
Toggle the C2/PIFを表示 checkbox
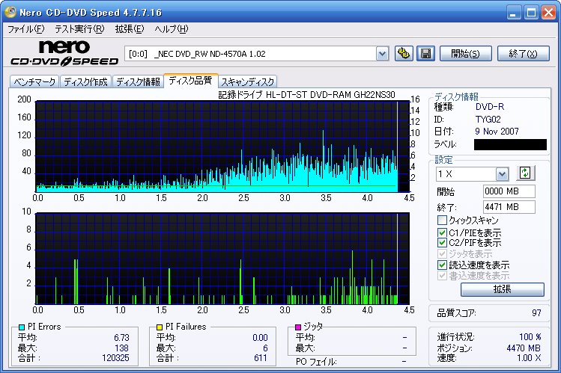442,243
